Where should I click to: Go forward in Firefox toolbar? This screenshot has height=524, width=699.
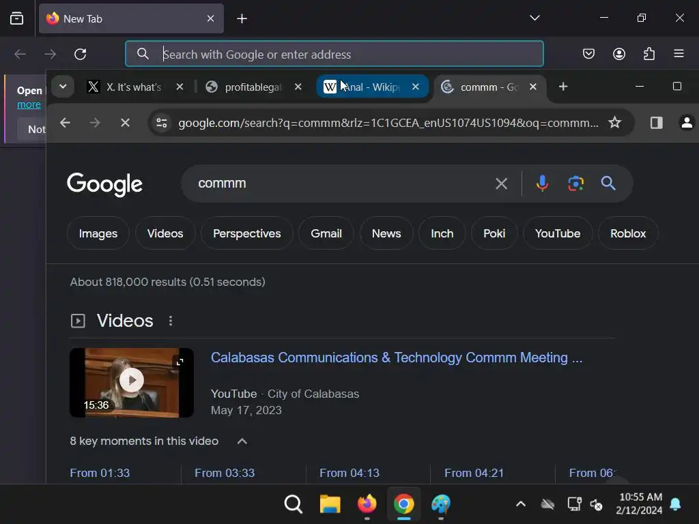[51, 54]
